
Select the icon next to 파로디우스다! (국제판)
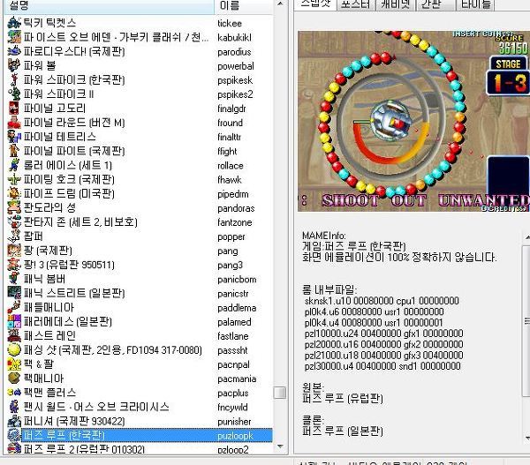(14, 51)
